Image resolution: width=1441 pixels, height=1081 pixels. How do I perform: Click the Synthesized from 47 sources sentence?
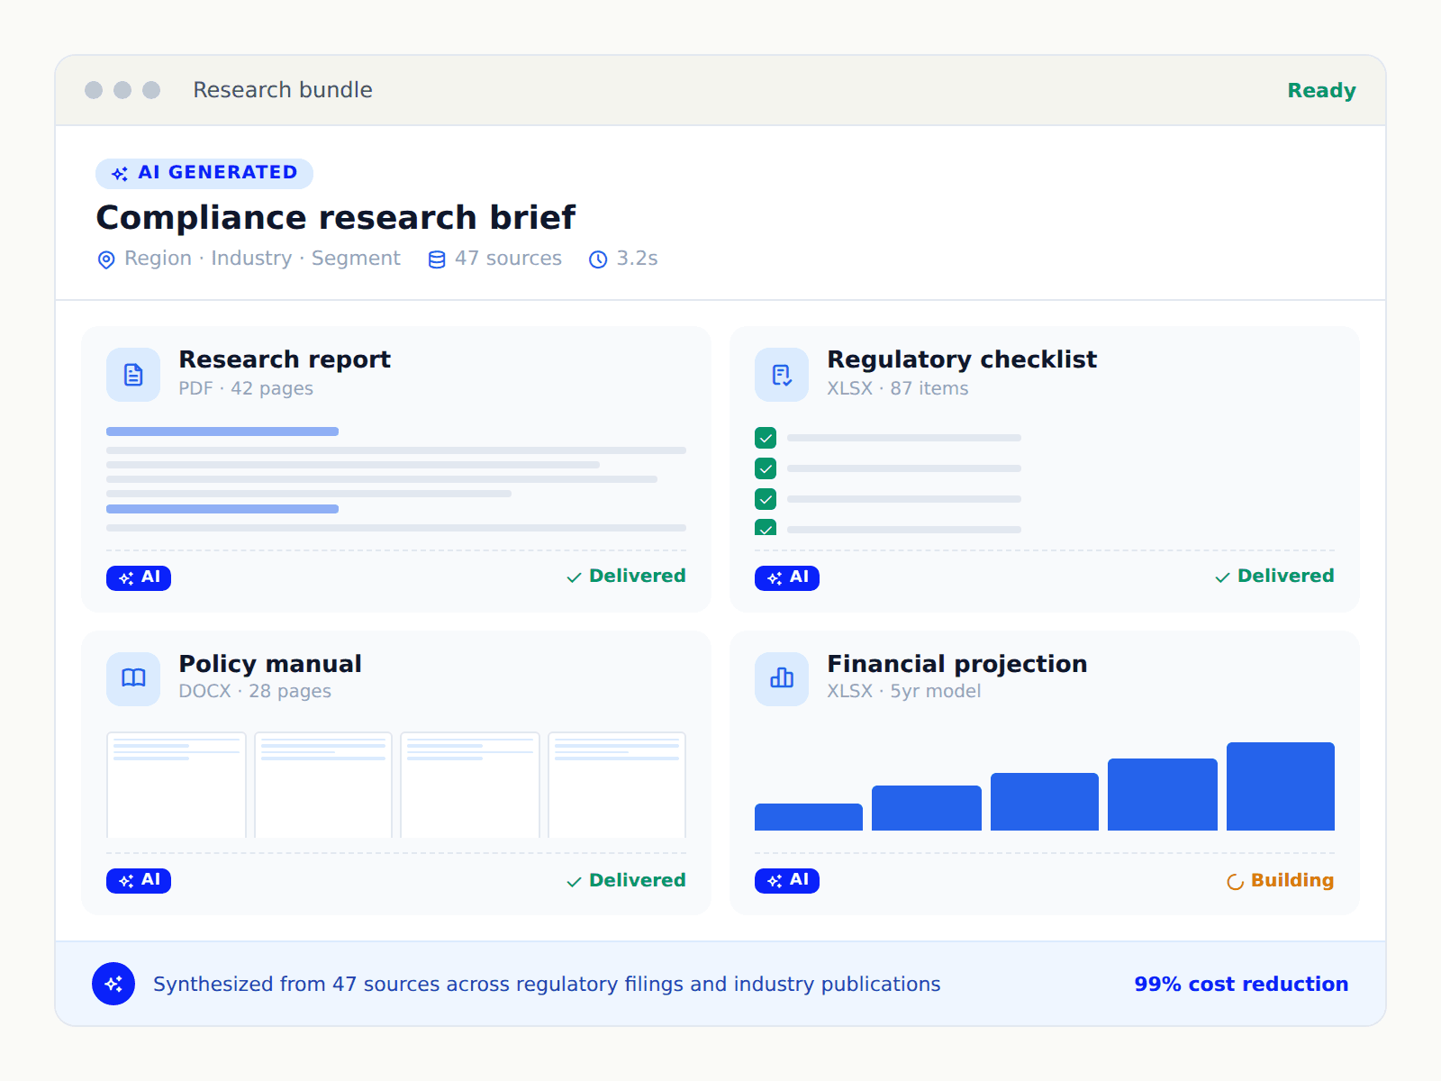click(x=547, y=984)
